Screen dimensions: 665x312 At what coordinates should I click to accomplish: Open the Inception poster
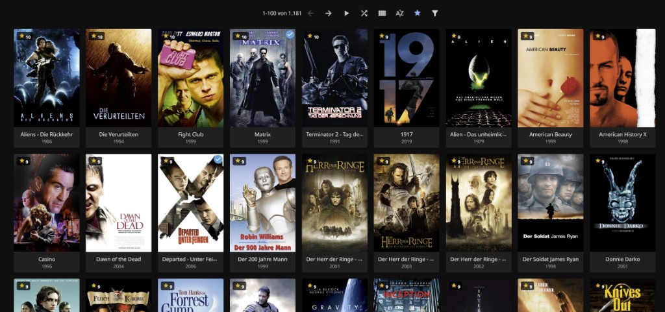[407, 296]
